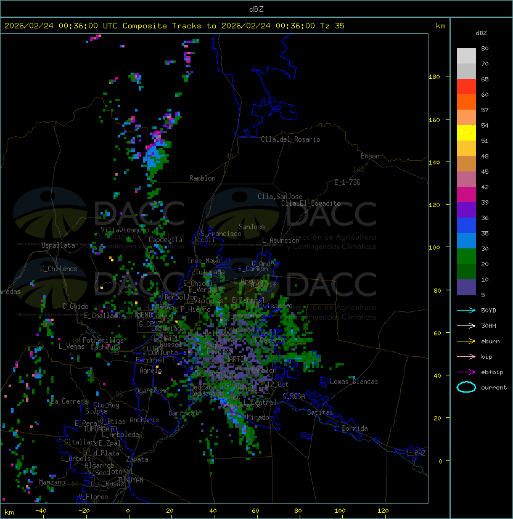Click legend value 36

[x=485, y=218]
